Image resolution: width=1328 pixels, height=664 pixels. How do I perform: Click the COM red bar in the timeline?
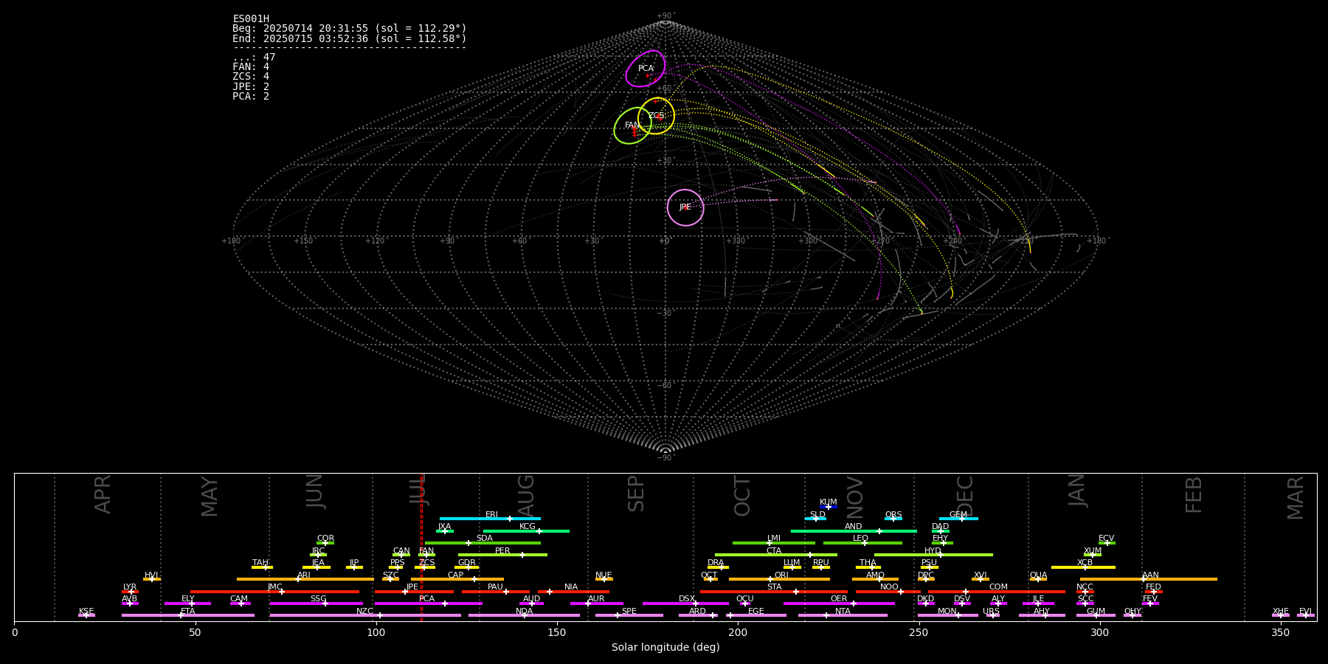pos(997,592)
